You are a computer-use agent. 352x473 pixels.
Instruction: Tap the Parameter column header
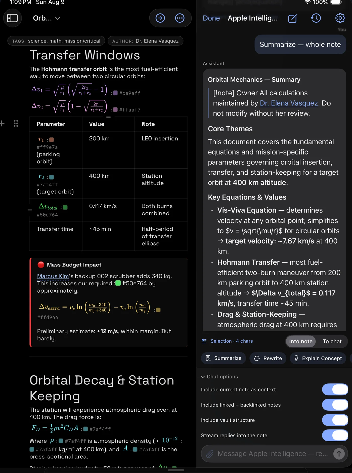point(56,124)
